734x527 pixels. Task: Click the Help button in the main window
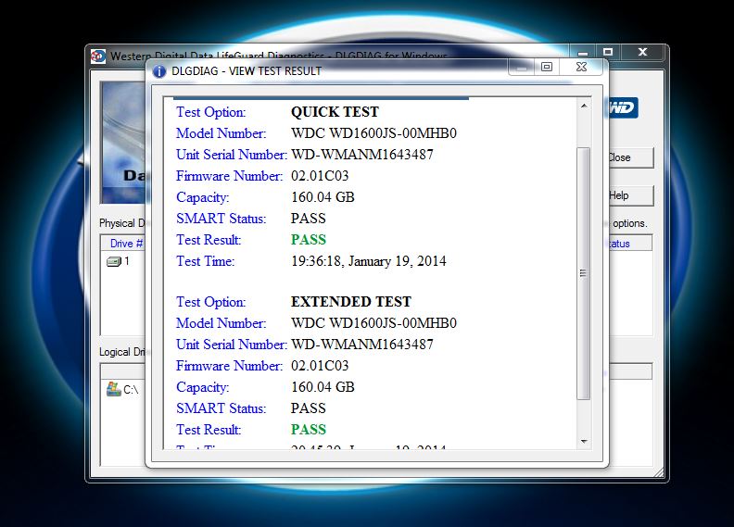coord(630,195)
